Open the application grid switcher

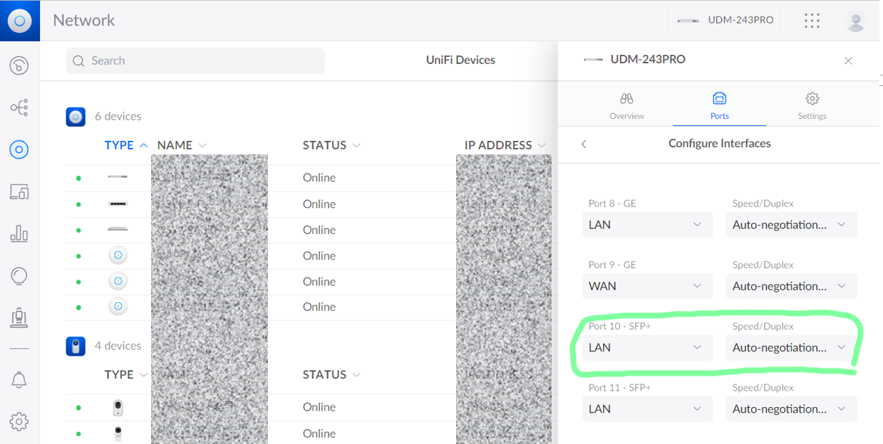(812, 21)
